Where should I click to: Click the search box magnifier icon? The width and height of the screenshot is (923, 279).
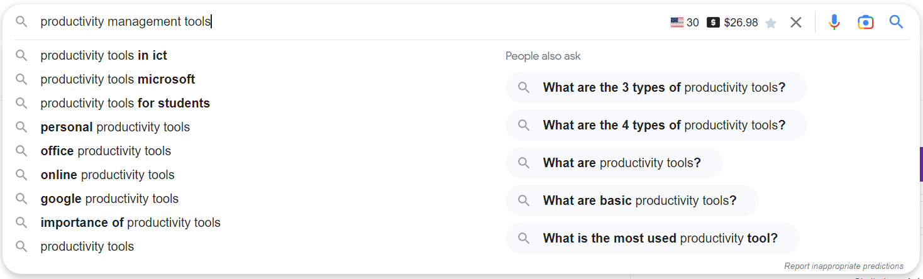point(22,22)
